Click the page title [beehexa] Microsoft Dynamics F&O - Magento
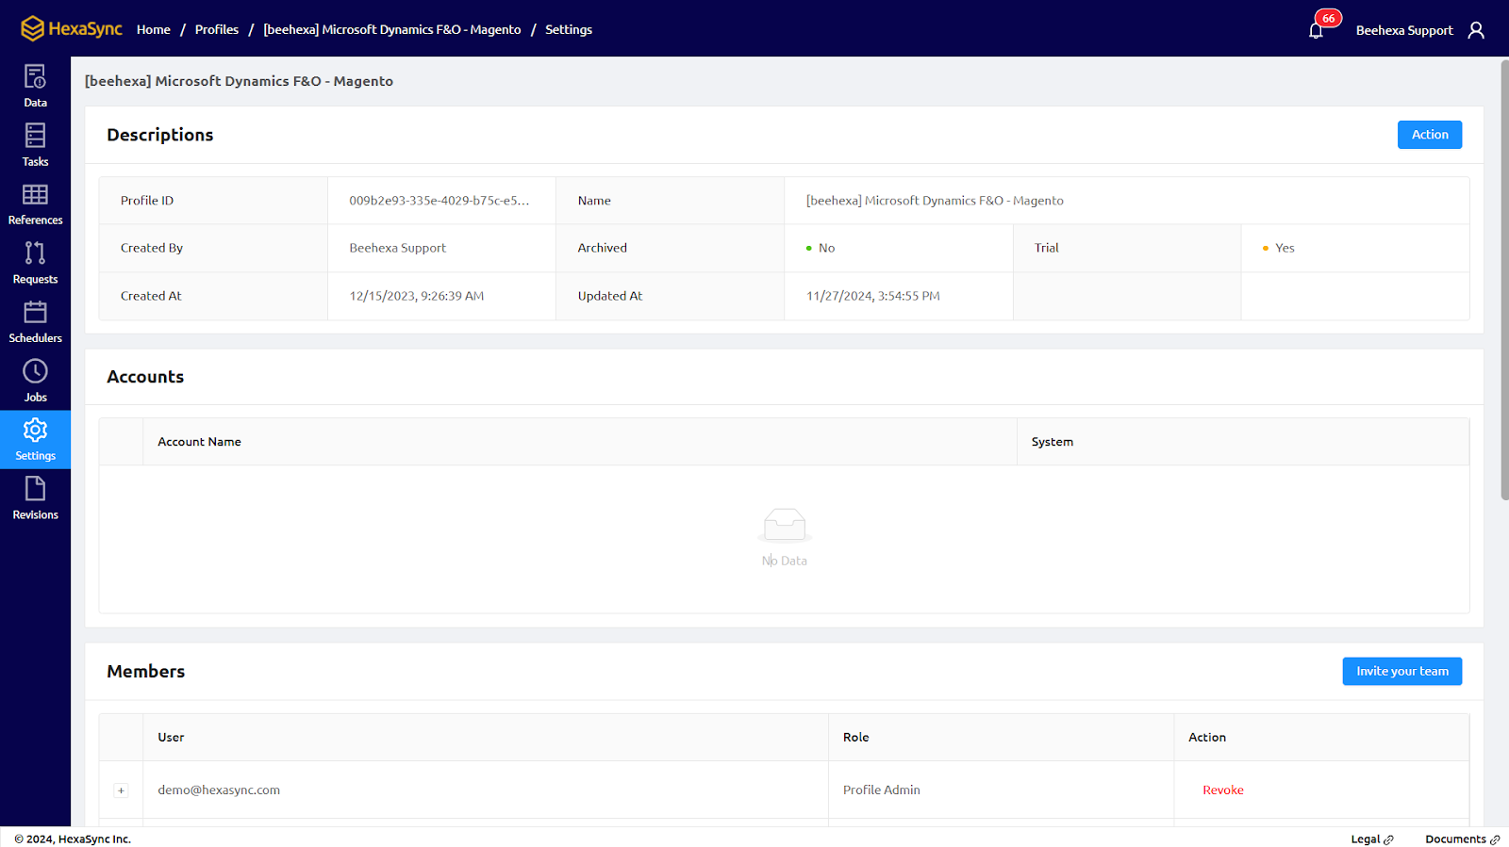This screenshot has height=847, width=1509. (239, 81)
